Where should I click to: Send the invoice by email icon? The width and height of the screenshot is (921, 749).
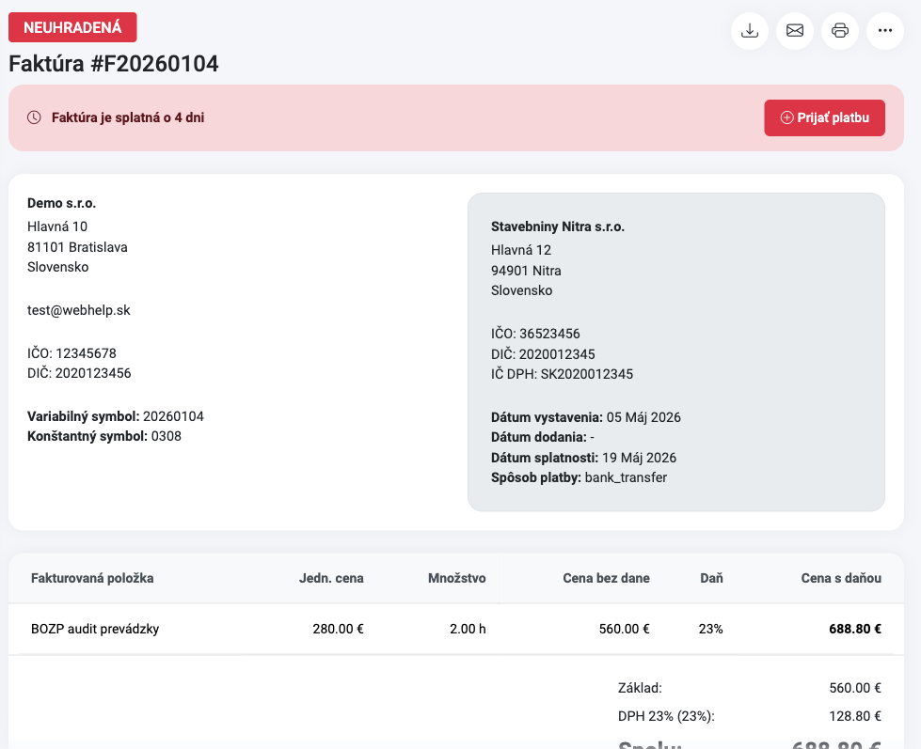[x=795, y=30]
